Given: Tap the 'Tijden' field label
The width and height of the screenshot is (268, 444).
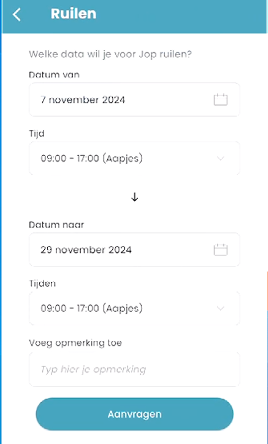Looking at the screenshot, I should pyautogui.click(x=42, y=283).
